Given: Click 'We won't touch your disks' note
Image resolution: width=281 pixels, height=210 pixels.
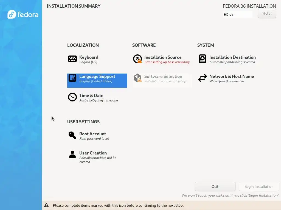Looking at the screenshot, I should coord(230,195).
